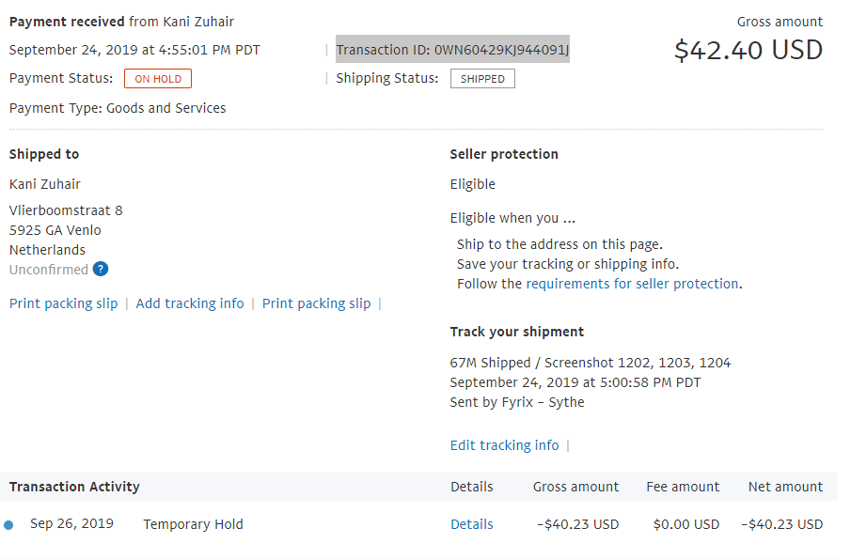Click the SHIPPED shipping status badge

click(x=482, y=79)
